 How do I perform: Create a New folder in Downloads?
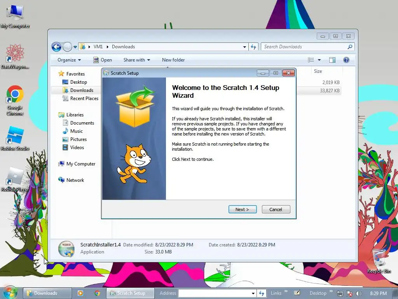[173, 60]
